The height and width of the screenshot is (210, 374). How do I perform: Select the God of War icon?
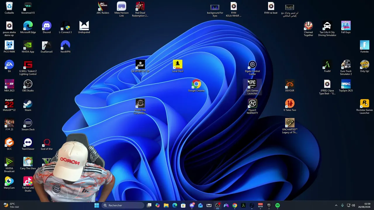(47, 144)
